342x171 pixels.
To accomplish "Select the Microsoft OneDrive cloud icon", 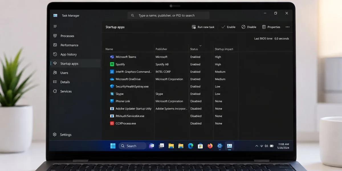I will point(112,79).
